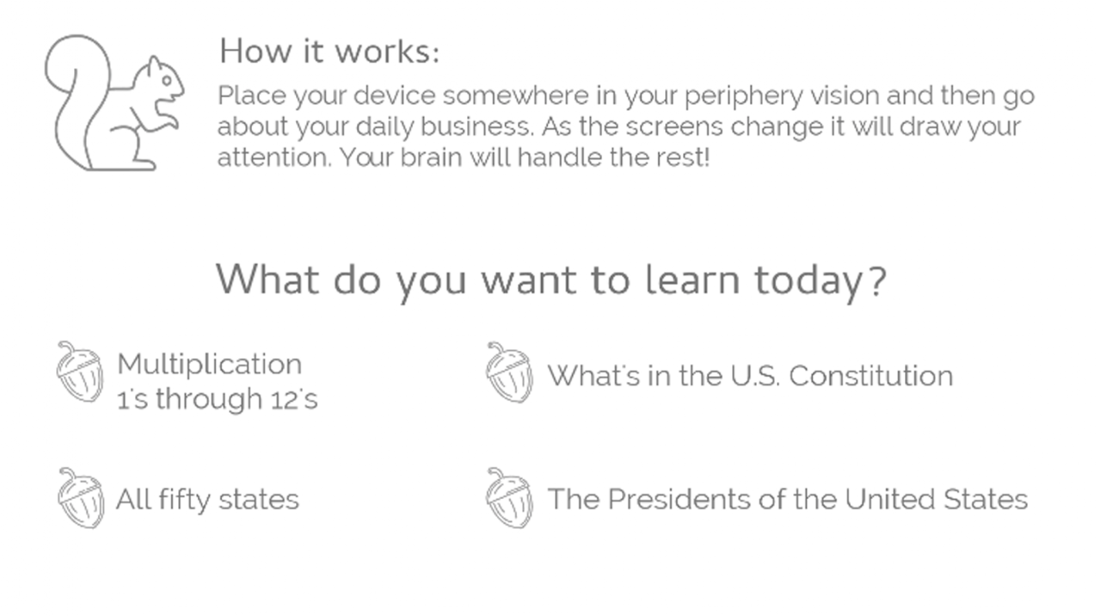Click the squirrel logo icon

(x=114, y=102)
